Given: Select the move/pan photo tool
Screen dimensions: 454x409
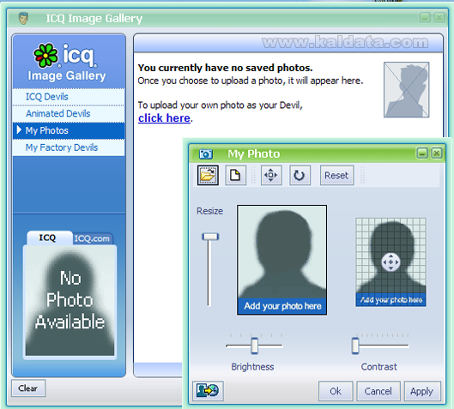Looking at the screenshot, I should click(x=271, y=175).
